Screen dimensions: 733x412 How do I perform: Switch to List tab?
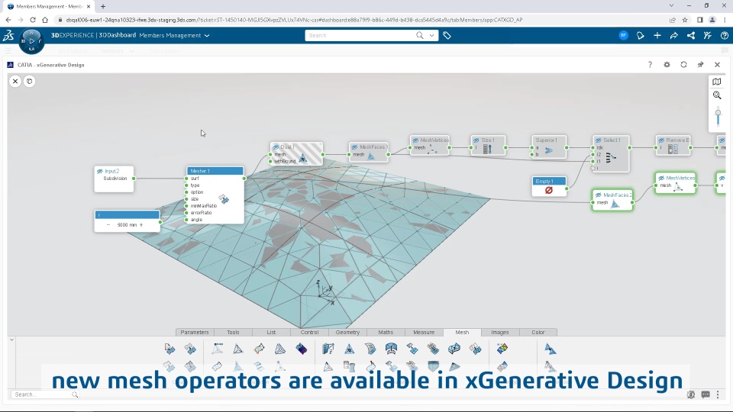coord(271,332)
